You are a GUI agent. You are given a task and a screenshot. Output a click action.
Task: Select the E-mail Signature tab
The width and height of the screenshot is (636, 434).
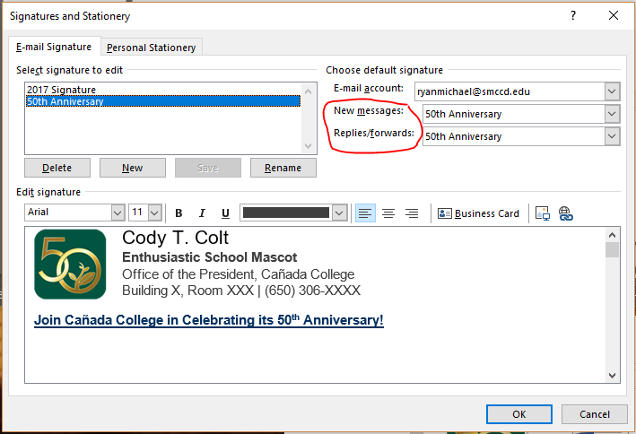click(54, 48)
